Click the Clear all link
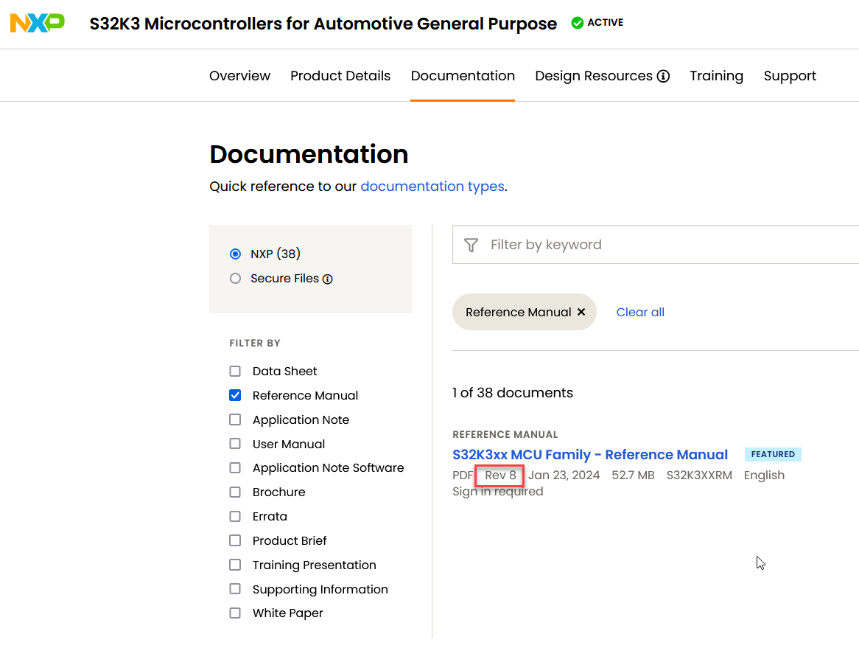 pyautogui.click(x=639, y=312)
